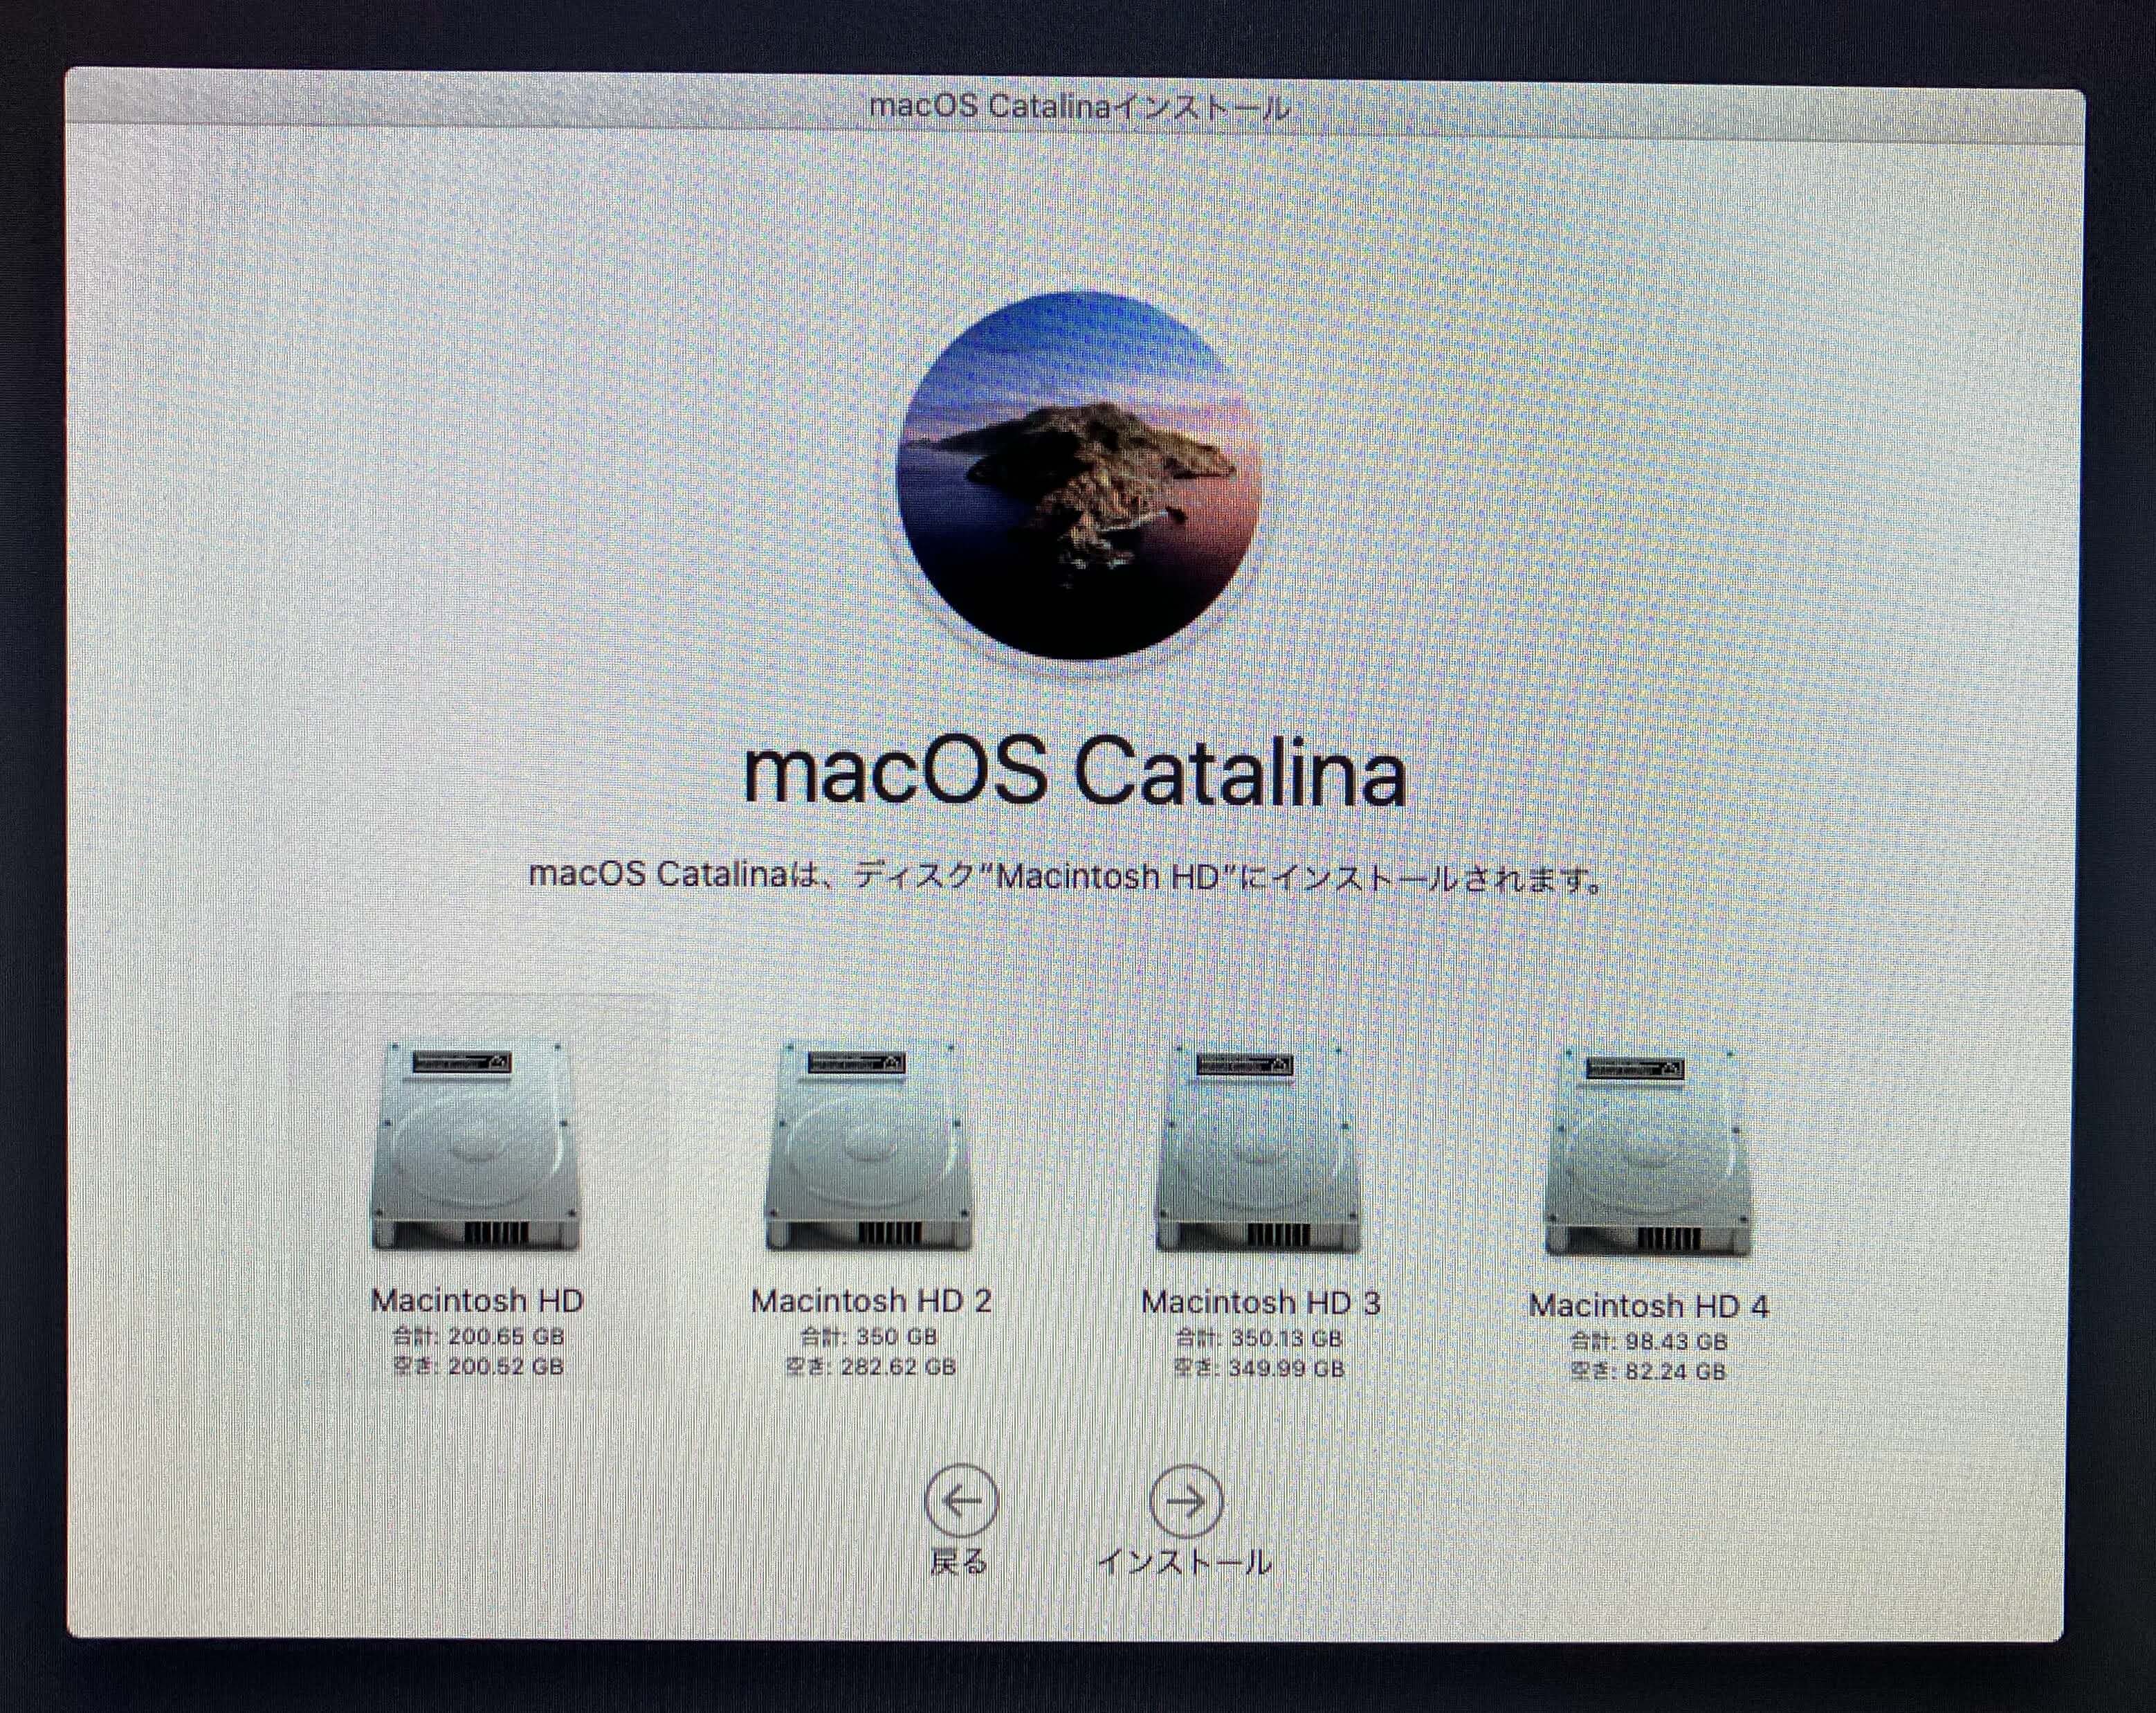Click the 空き: 349.99 GB text
2156x1713 pixels.
click(1259, 1369)
